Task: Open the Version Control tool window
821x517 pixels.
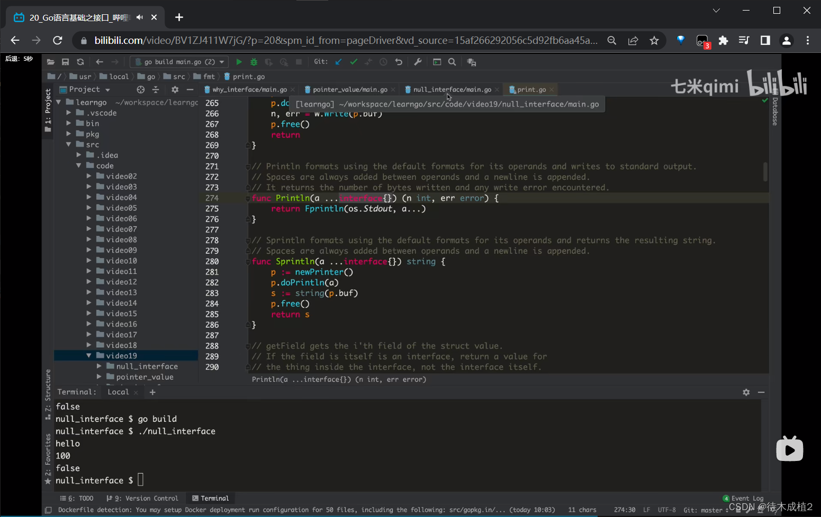Action: 142,498
